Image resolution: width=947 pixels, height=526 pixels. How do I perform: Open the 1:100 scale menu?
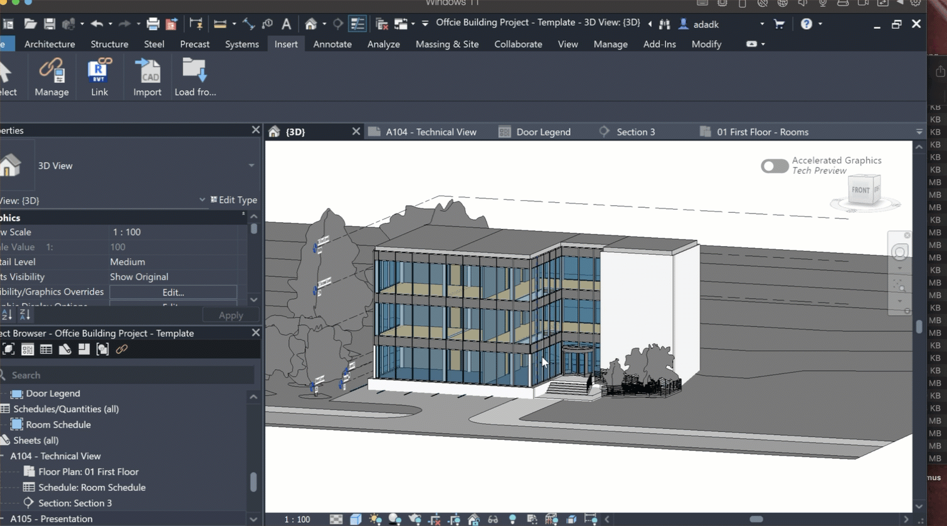tap(297, 519)
